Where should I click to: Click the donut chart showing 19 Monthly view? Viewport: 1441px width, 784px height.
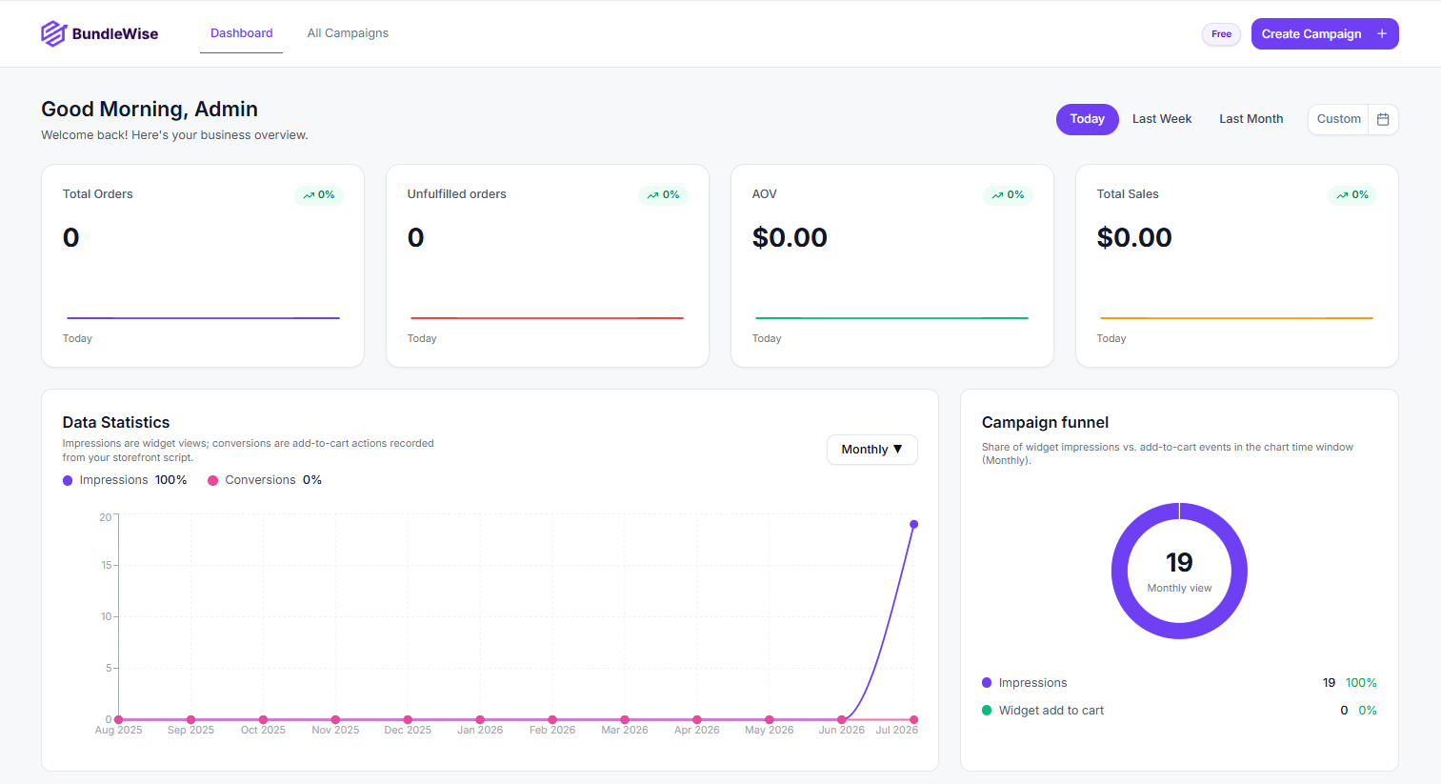tap(1179, 571)
